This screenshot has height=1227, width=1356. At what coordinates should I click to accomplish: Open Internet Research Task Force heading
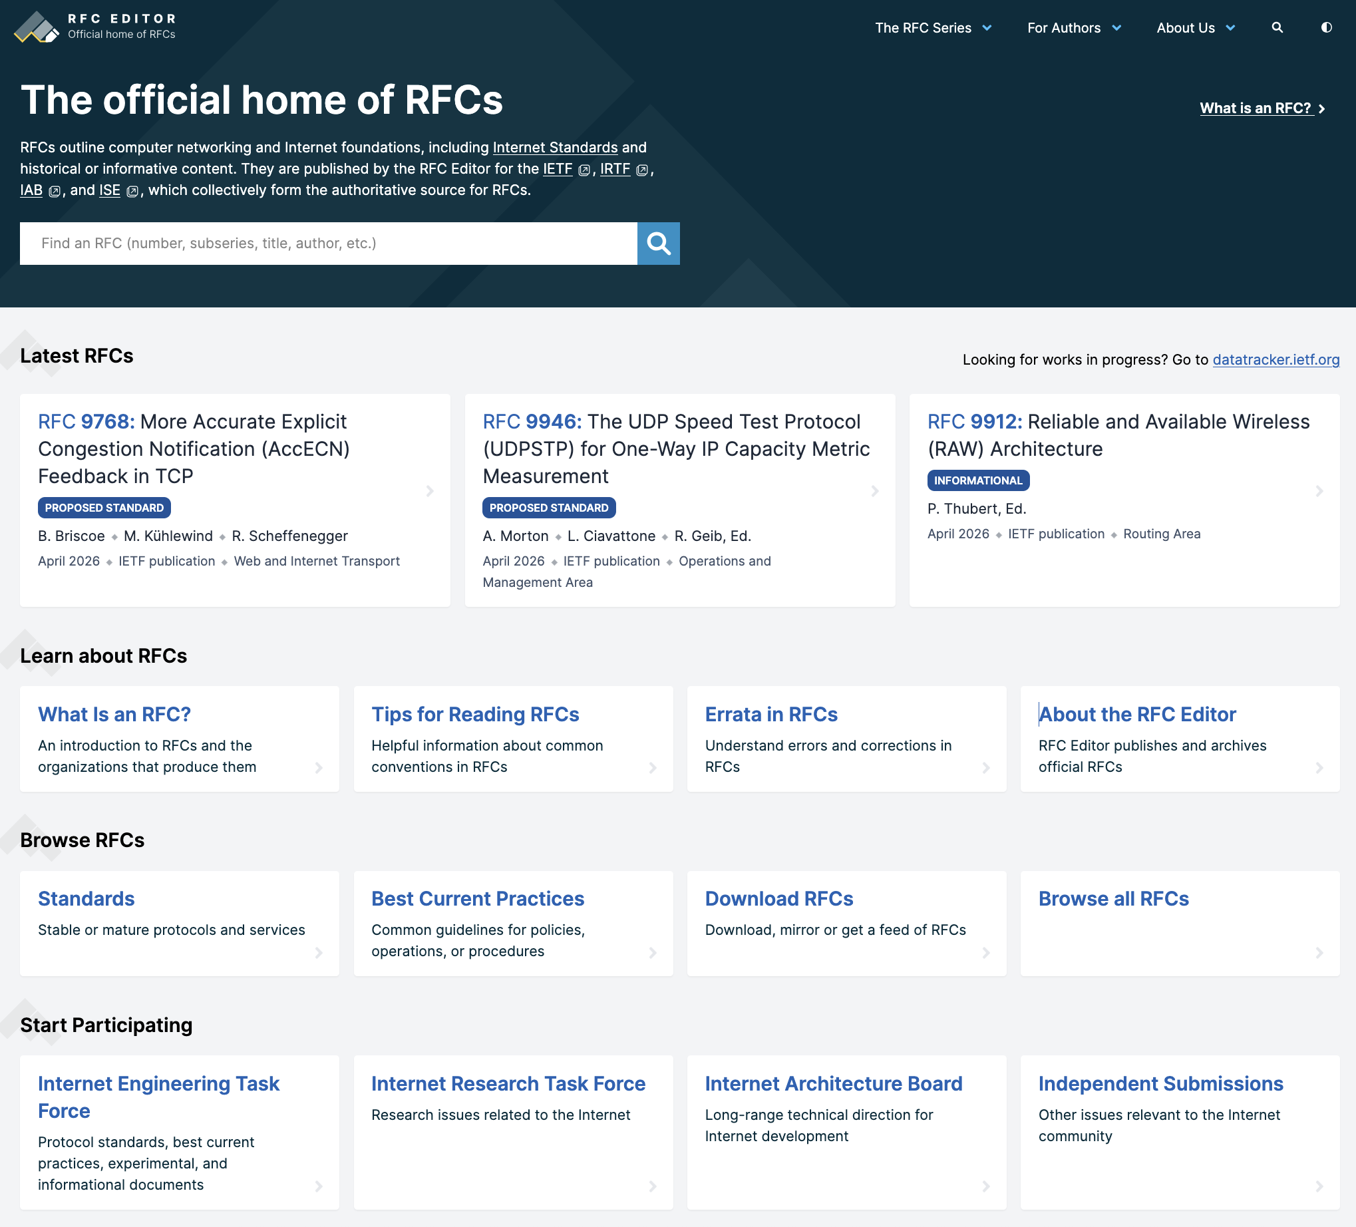point(508,1084)
